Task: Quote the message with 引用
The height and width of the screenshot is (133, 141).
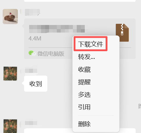Action: [84, 107]
